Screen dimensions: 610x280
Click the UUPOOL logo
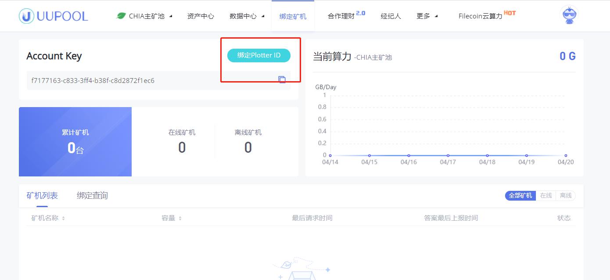click(x=54, y=16)
